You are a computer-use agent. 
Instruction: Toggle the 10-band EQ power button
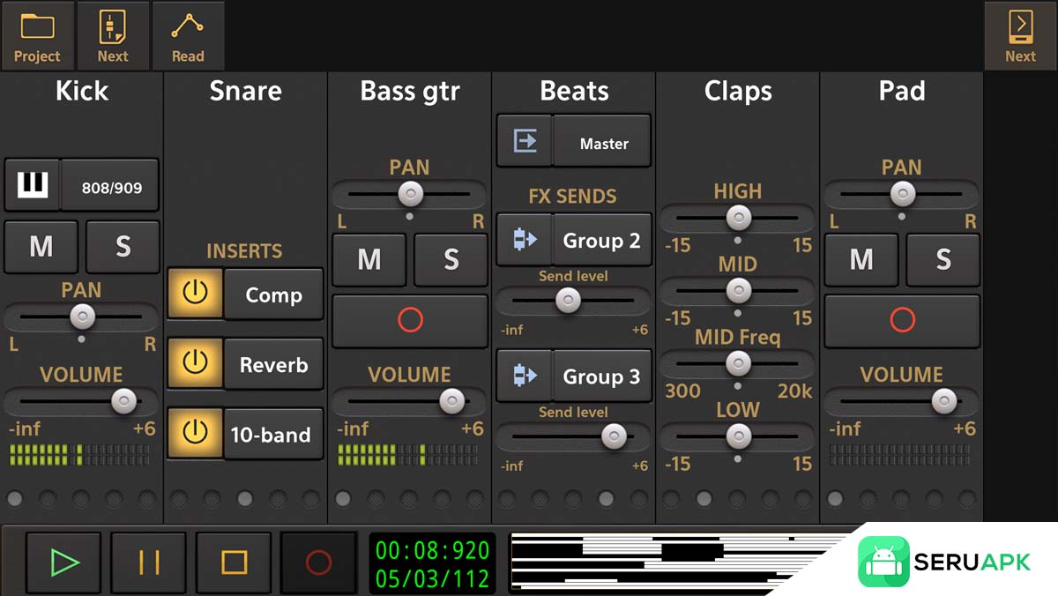click(x=195, y=434)
